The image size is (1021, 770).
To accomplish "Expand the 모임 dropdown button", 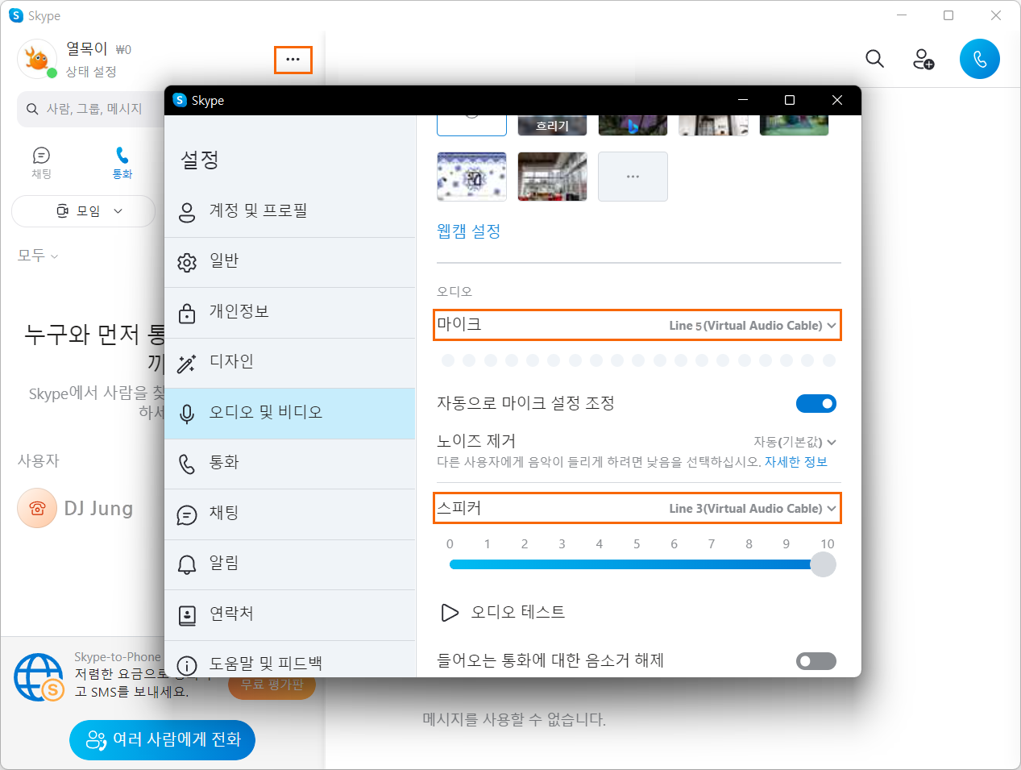I will [x=83, y=211].
